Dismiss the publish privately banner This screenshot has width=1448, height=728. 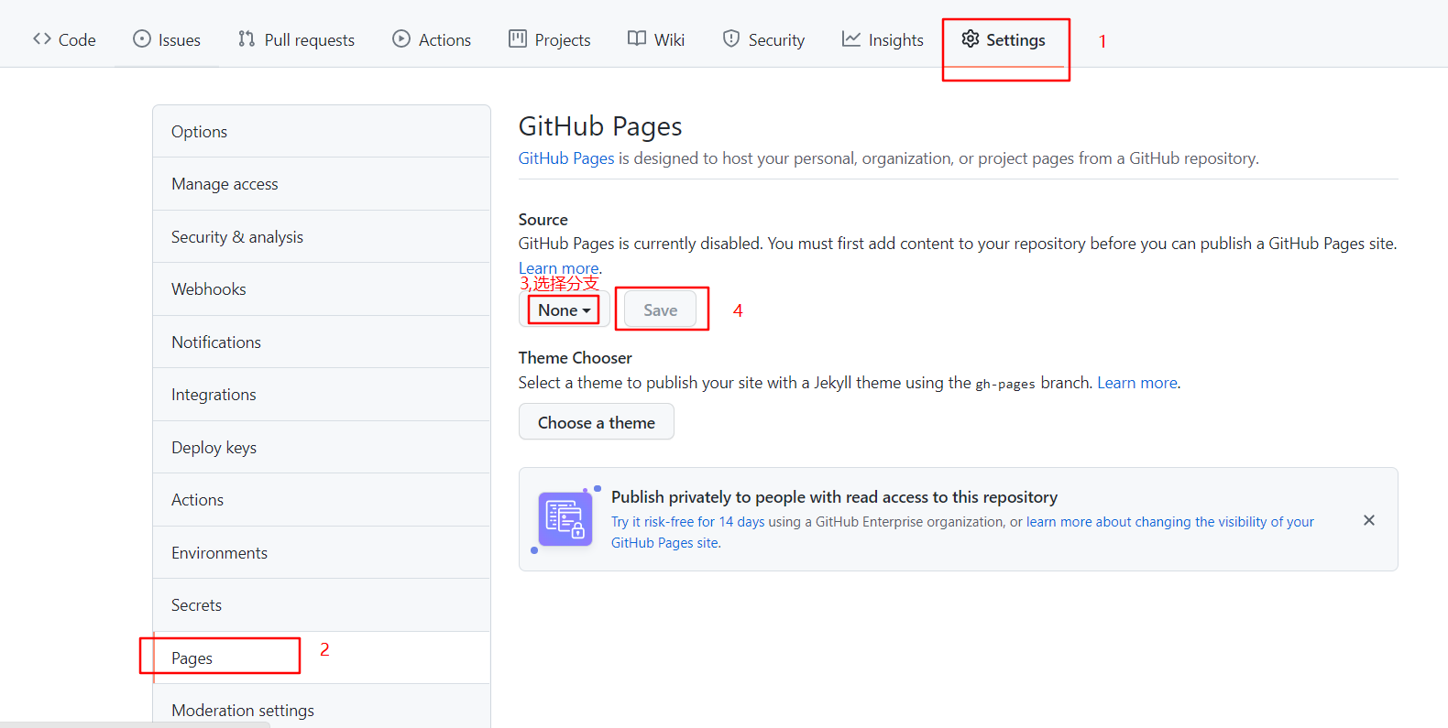tap(1368, 520)
